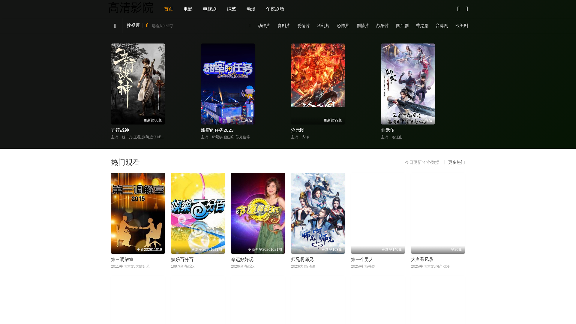576x324 pixels.
Task: Click the 大唐乘风录 title link
Action: click(x=422, y=259)
